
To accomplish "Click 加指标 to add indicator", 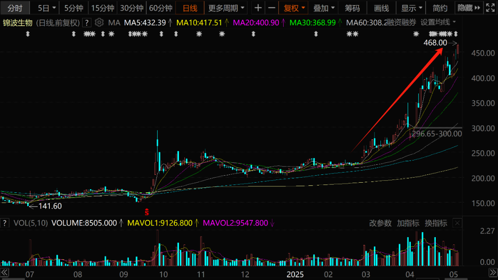I will coord(408,223).
